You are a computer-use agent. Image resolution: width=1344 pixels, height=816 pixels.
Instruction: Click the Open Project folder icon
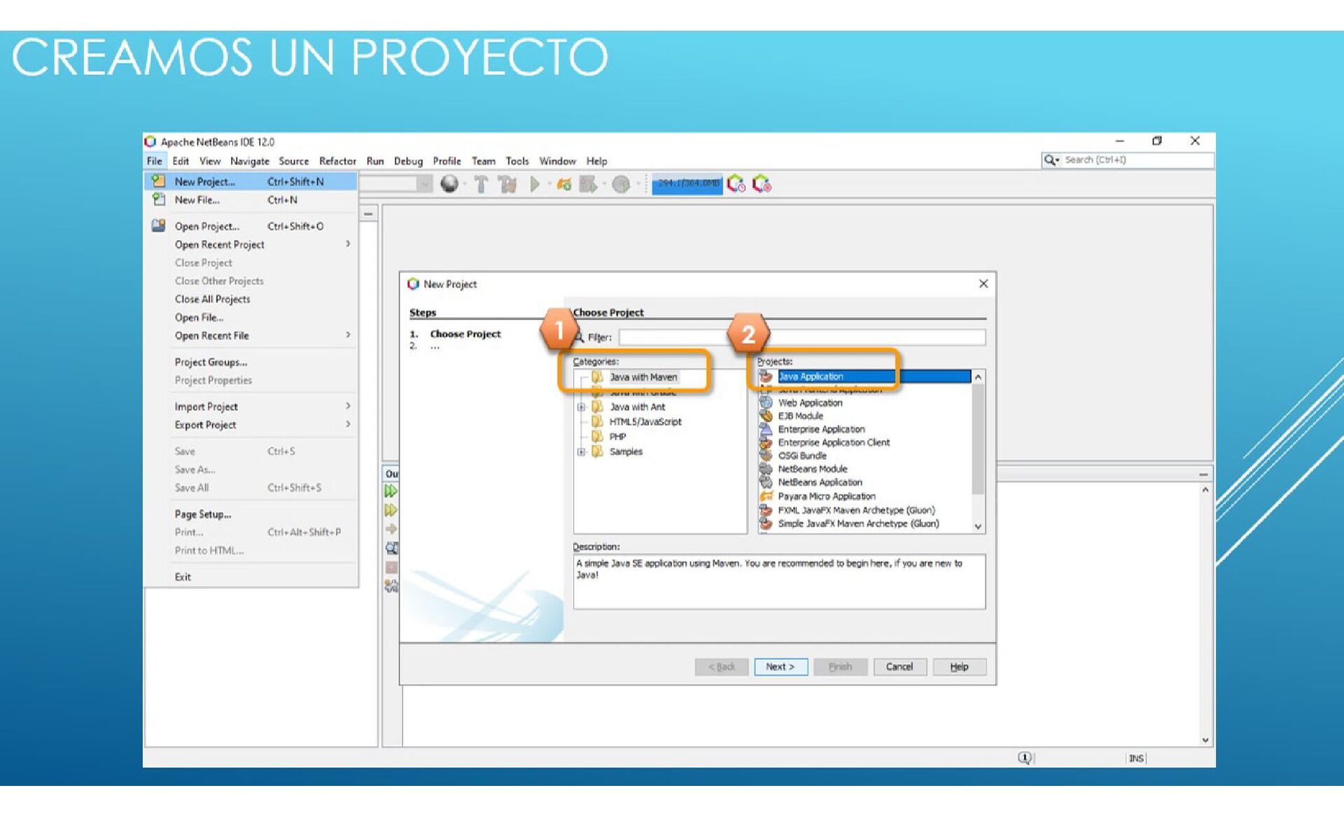click(x=159, y=225)
